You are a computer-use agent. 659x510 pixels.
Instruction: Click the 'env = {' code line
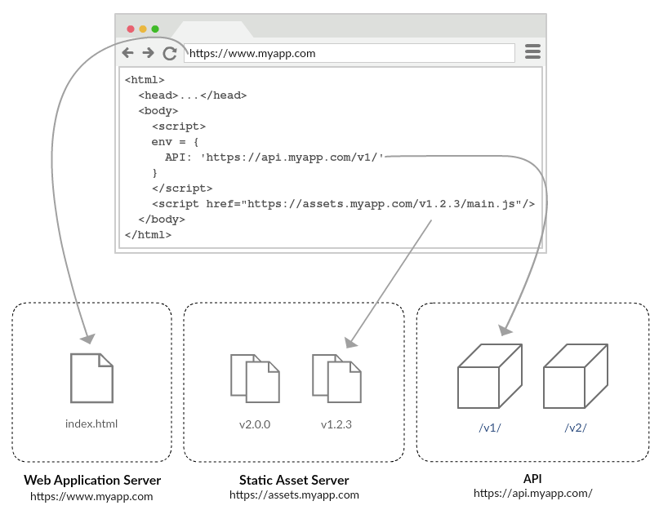point(175,142)
